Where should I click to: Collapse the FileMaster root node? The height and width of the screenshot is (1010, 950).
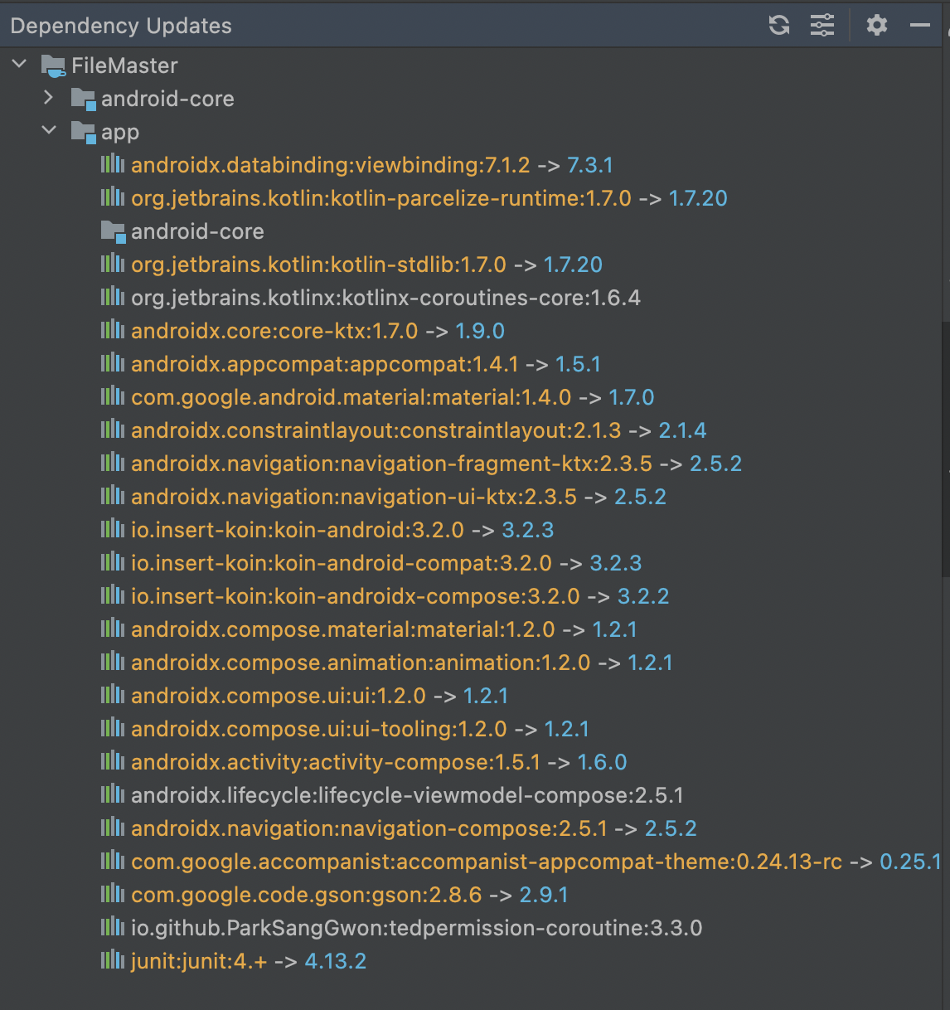click(x=20, y=65)
